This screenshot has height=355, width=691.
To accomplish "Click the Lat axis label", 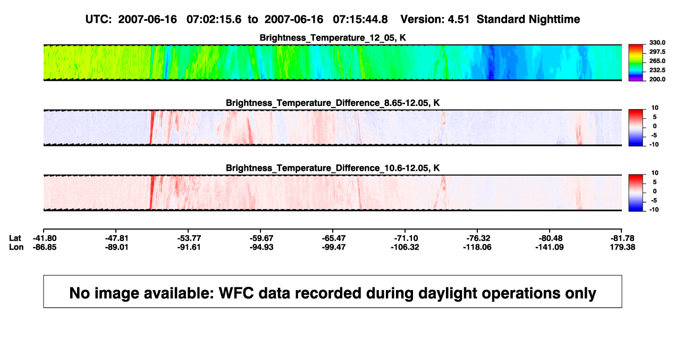I will pos(16,238).
